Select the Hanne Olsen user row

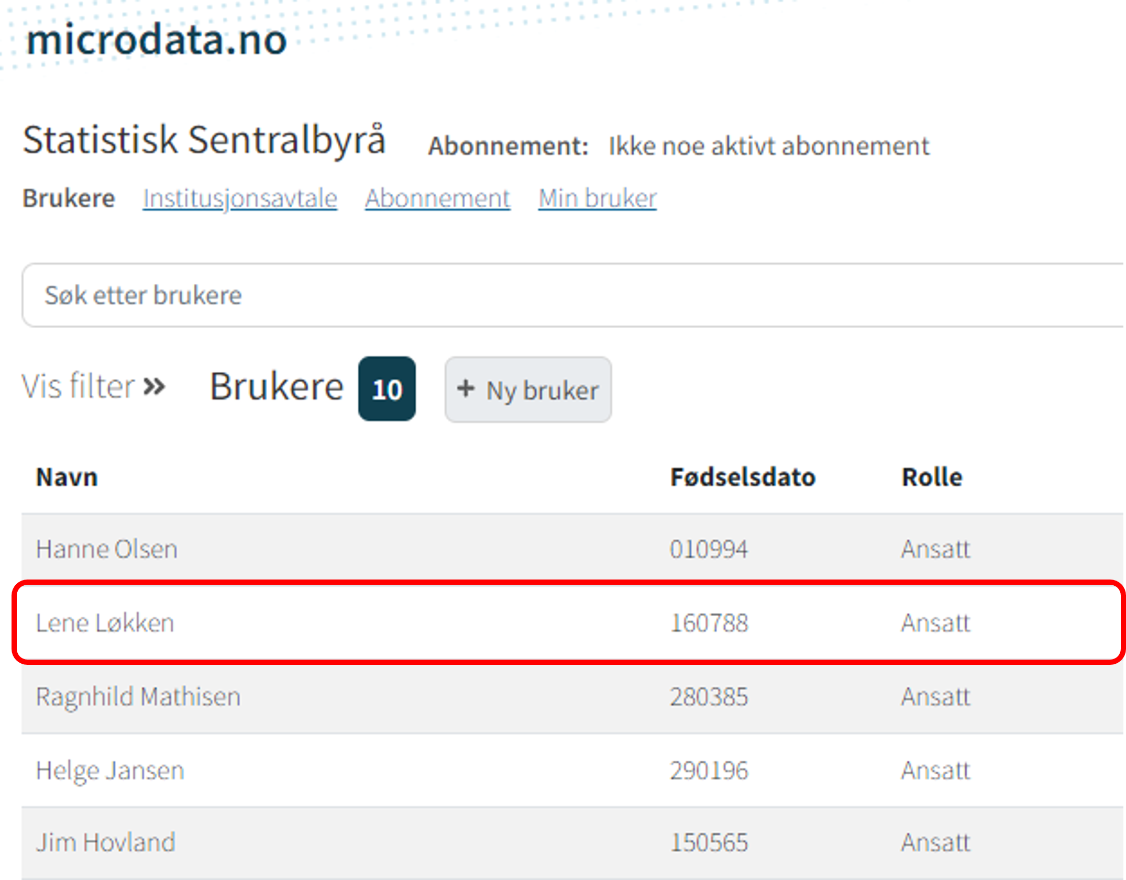107,549
